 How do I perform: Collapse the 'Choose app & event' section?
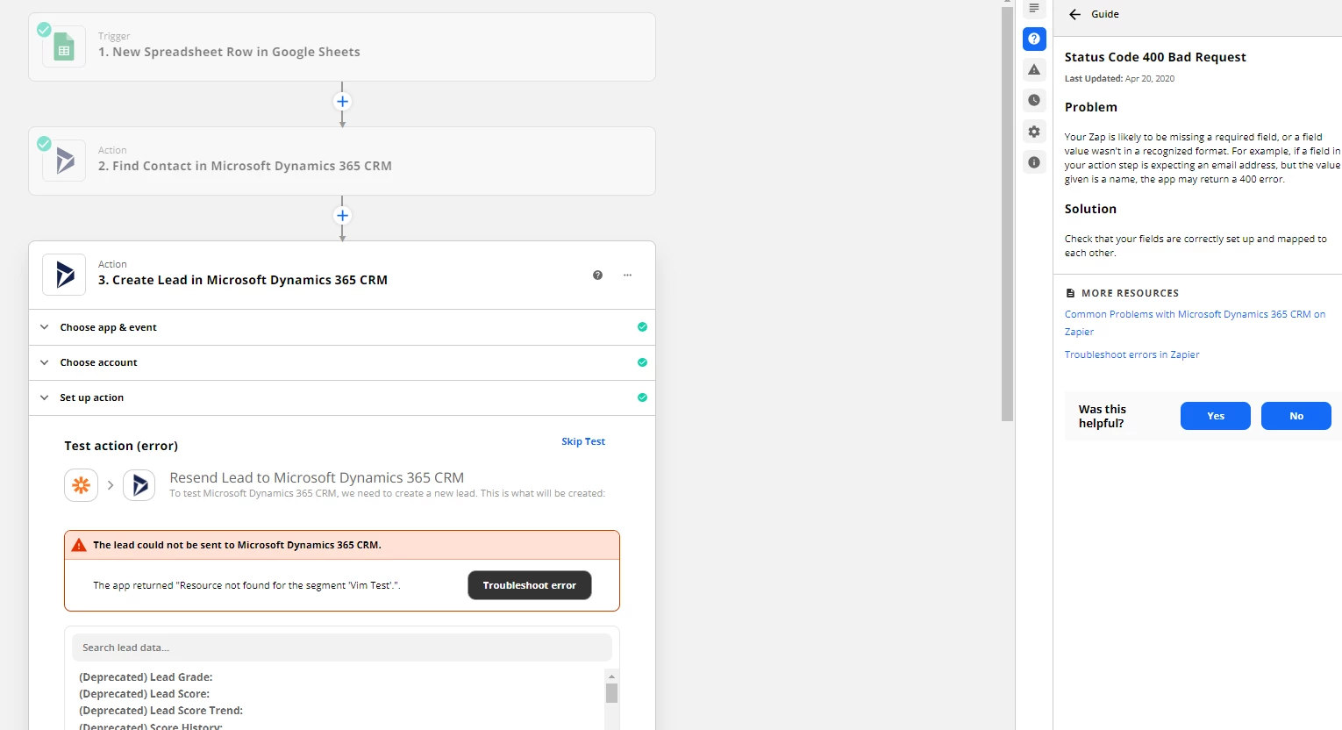(x=44, y=326)
